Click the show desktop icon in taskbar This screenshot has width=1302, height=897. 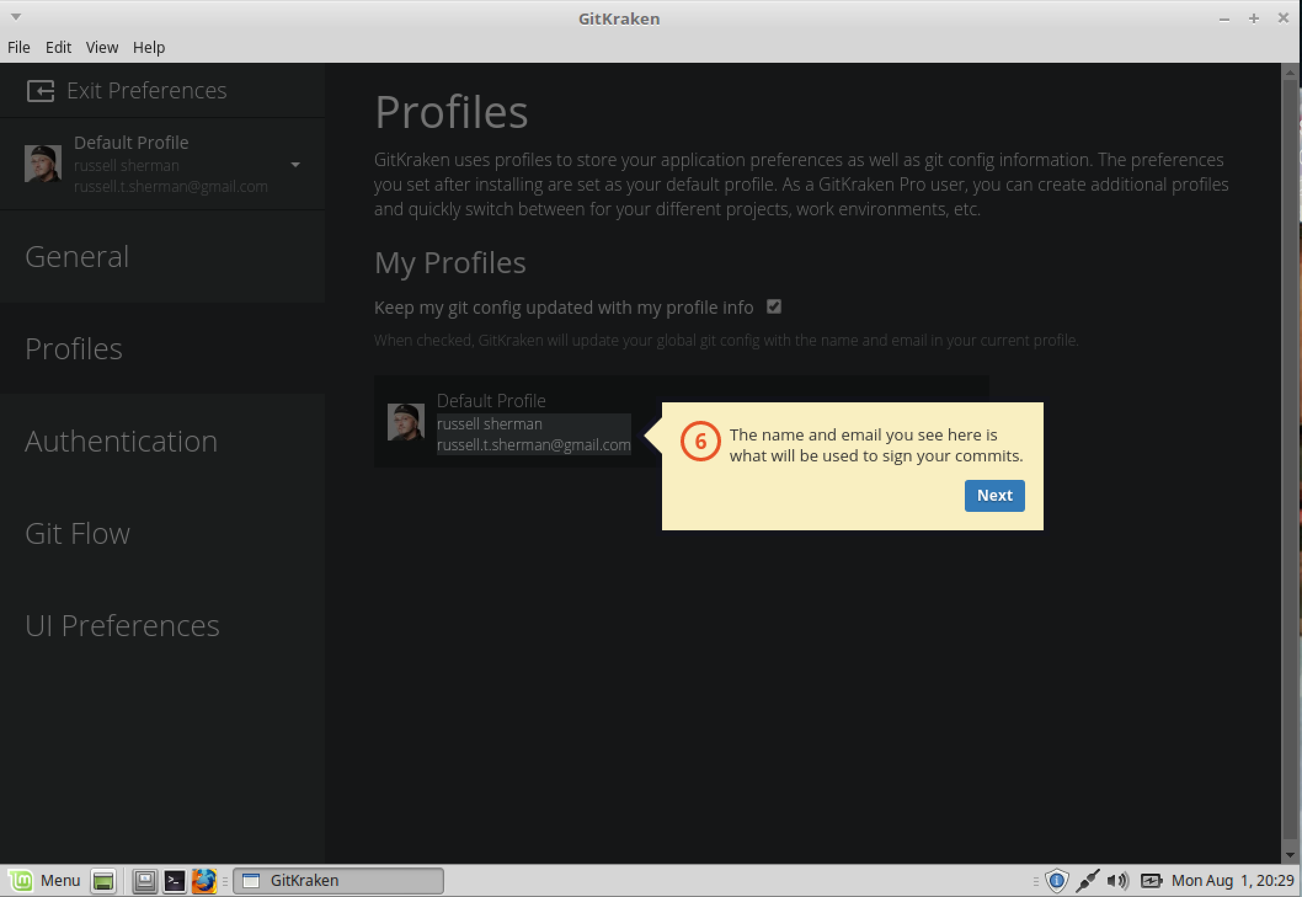click(103, 881)
